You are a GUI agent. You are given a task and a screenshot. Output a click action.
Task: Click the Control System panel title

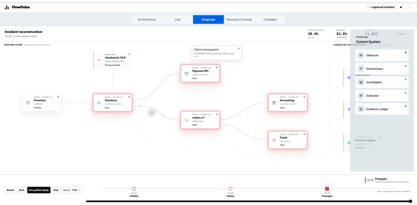click(368, 42)
